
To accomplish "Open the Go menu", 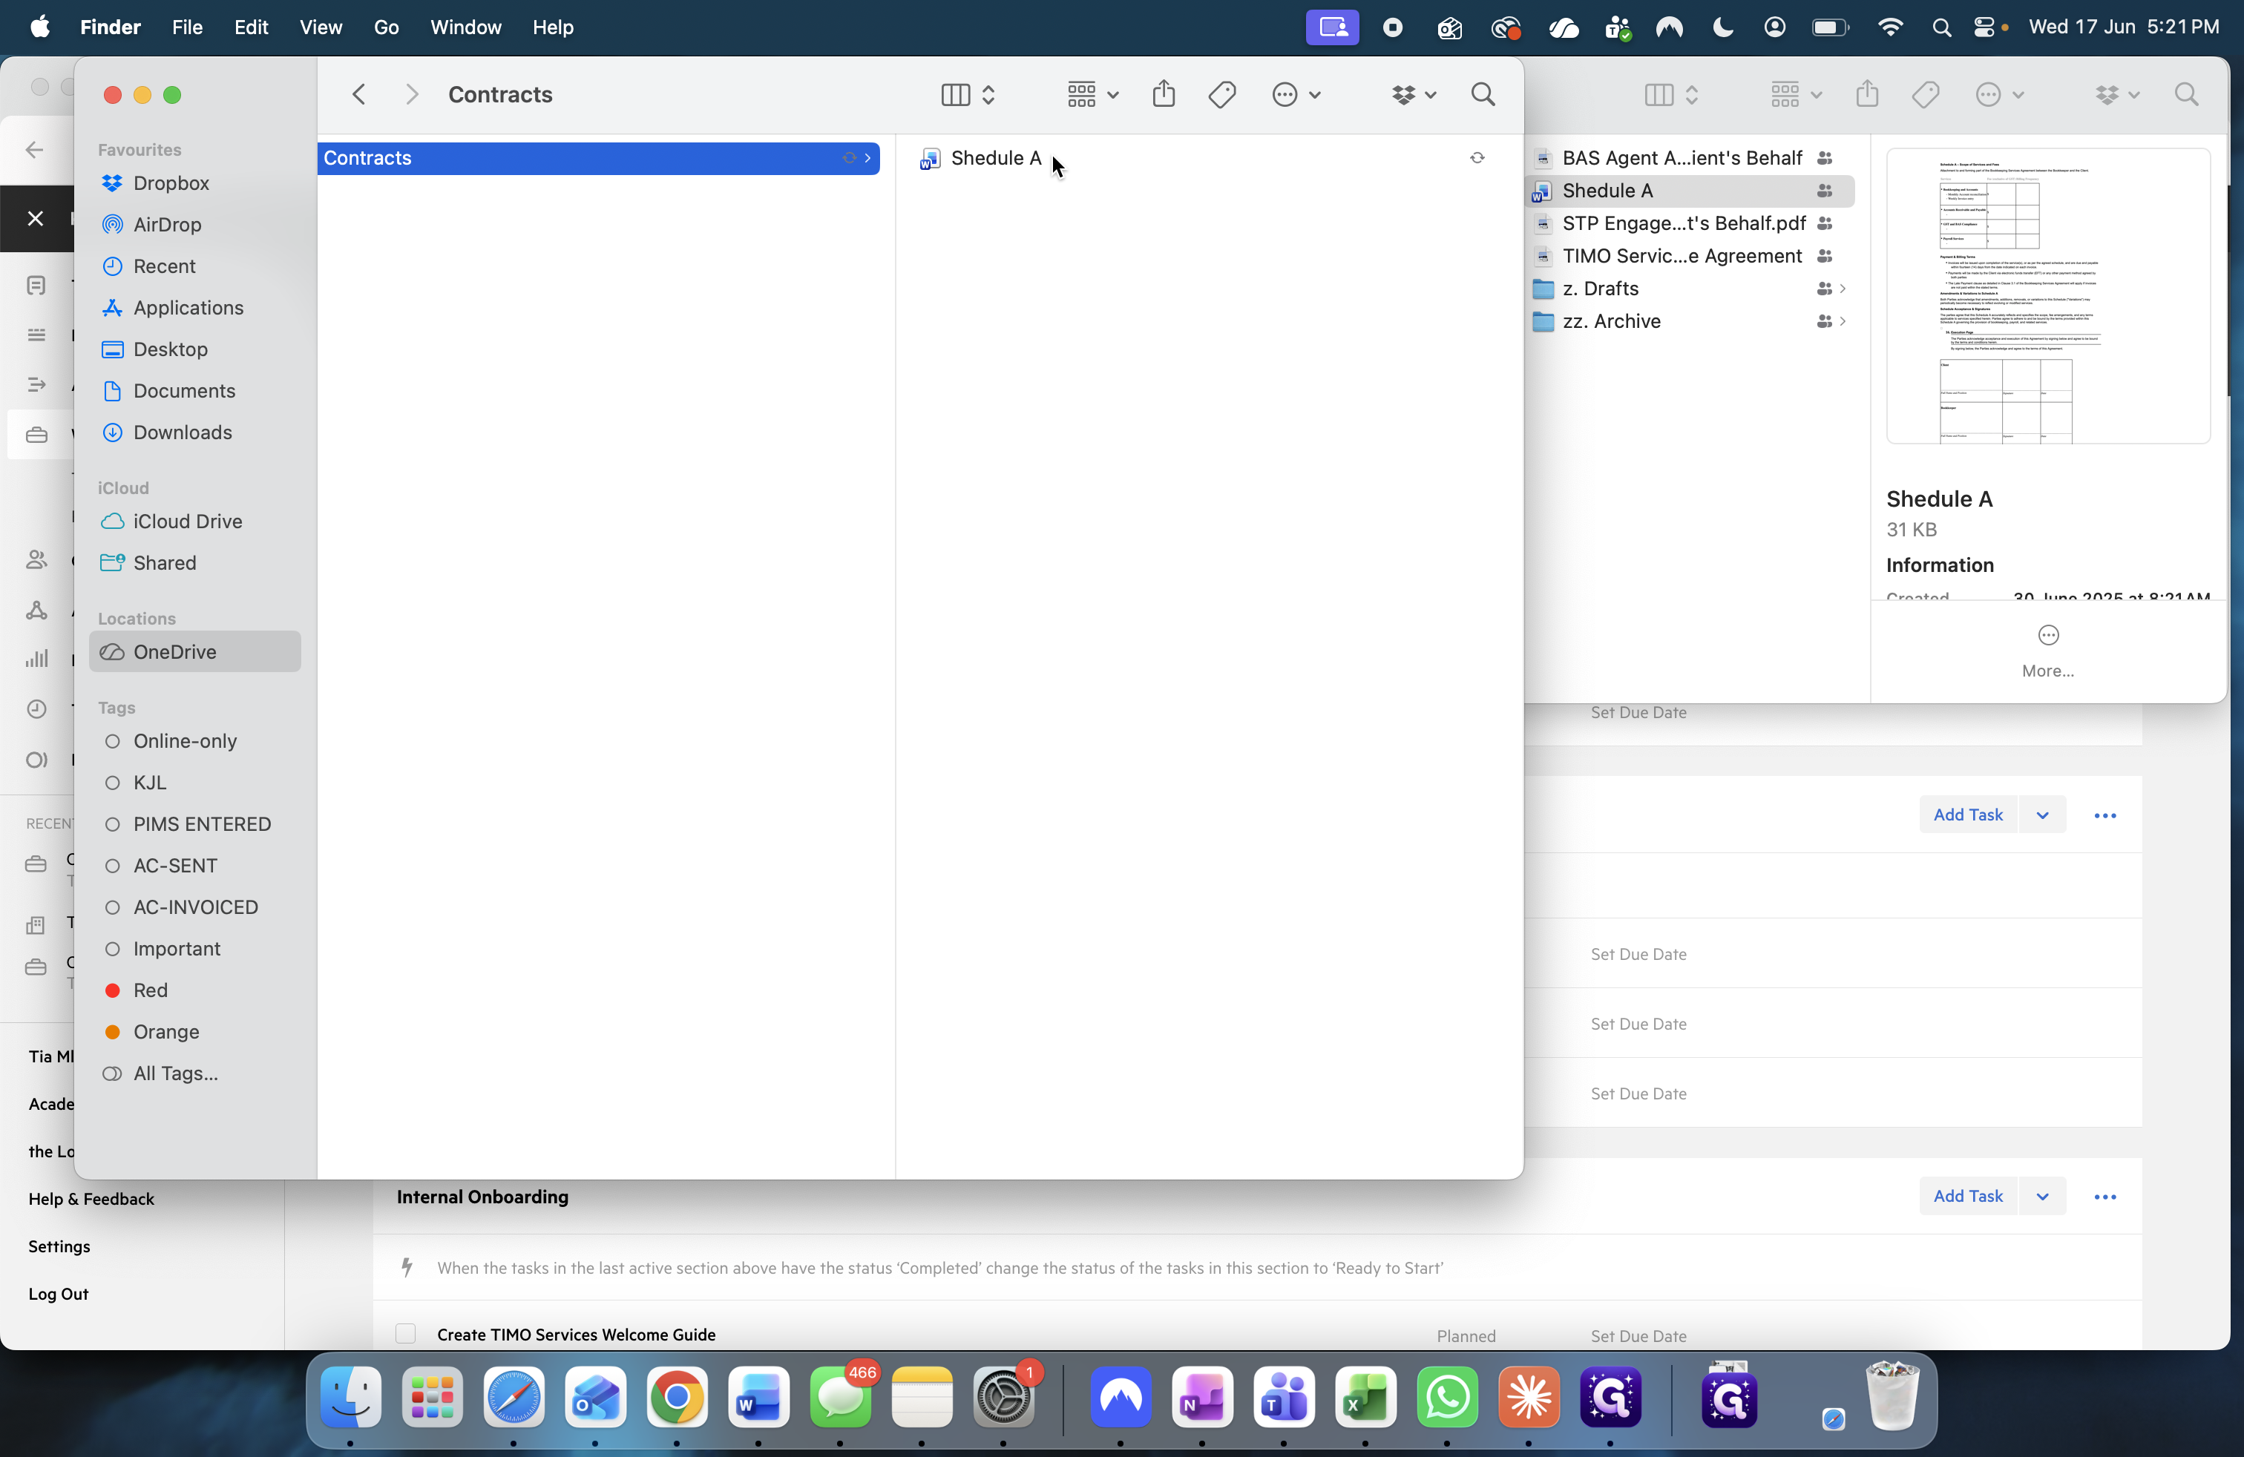I will tap(387, 27).
